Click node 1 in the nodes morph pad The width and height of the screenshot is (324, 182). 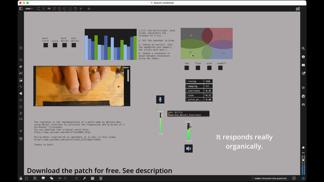coord(191,35)
